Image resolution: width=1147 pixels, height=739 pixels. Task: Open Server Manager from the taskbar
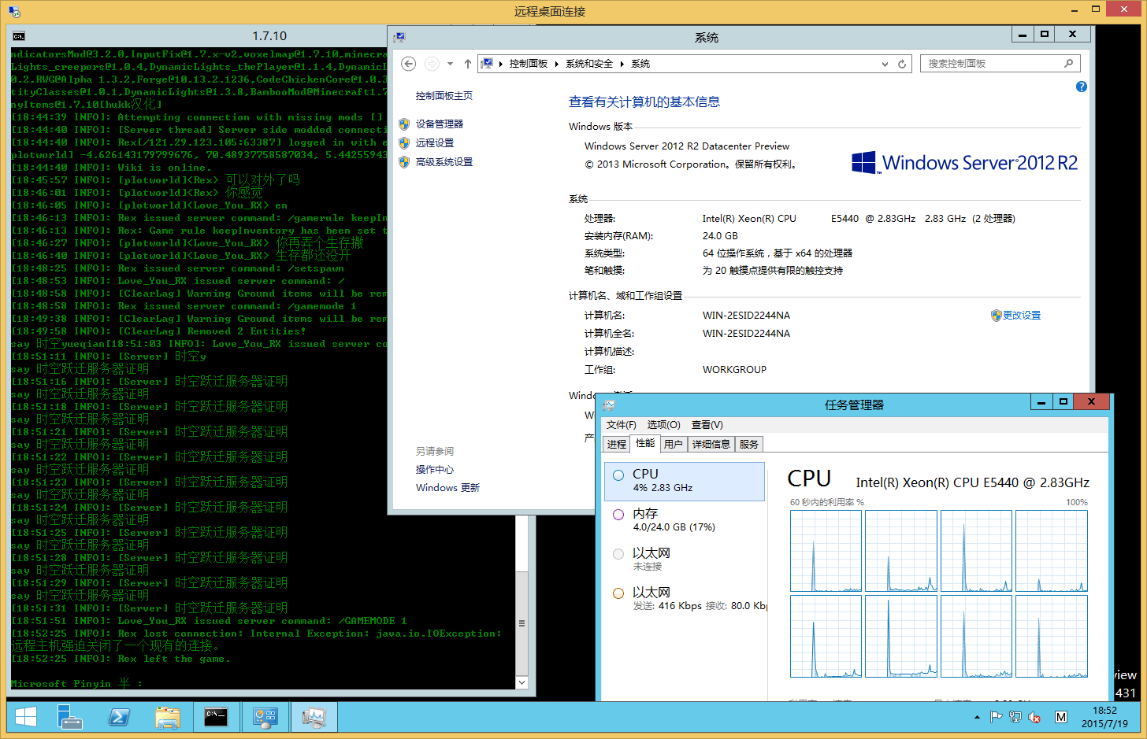click(x=70, y=717)
